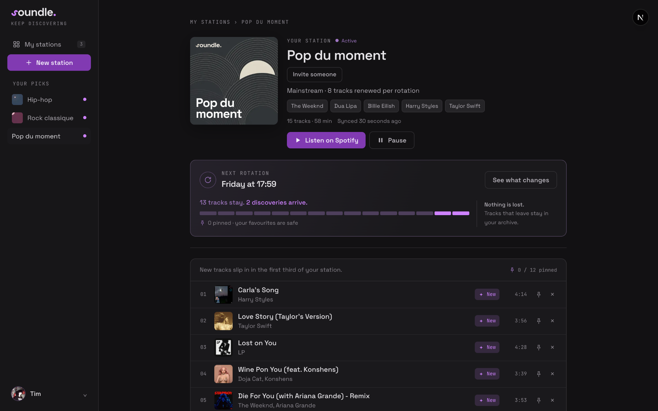Pin Carla's Song track
Viewport: 658px width, 411px height.
[x=539, y=294]
